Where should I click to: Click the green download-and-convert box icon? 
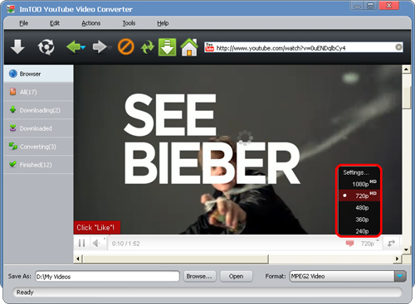(167, 47)
